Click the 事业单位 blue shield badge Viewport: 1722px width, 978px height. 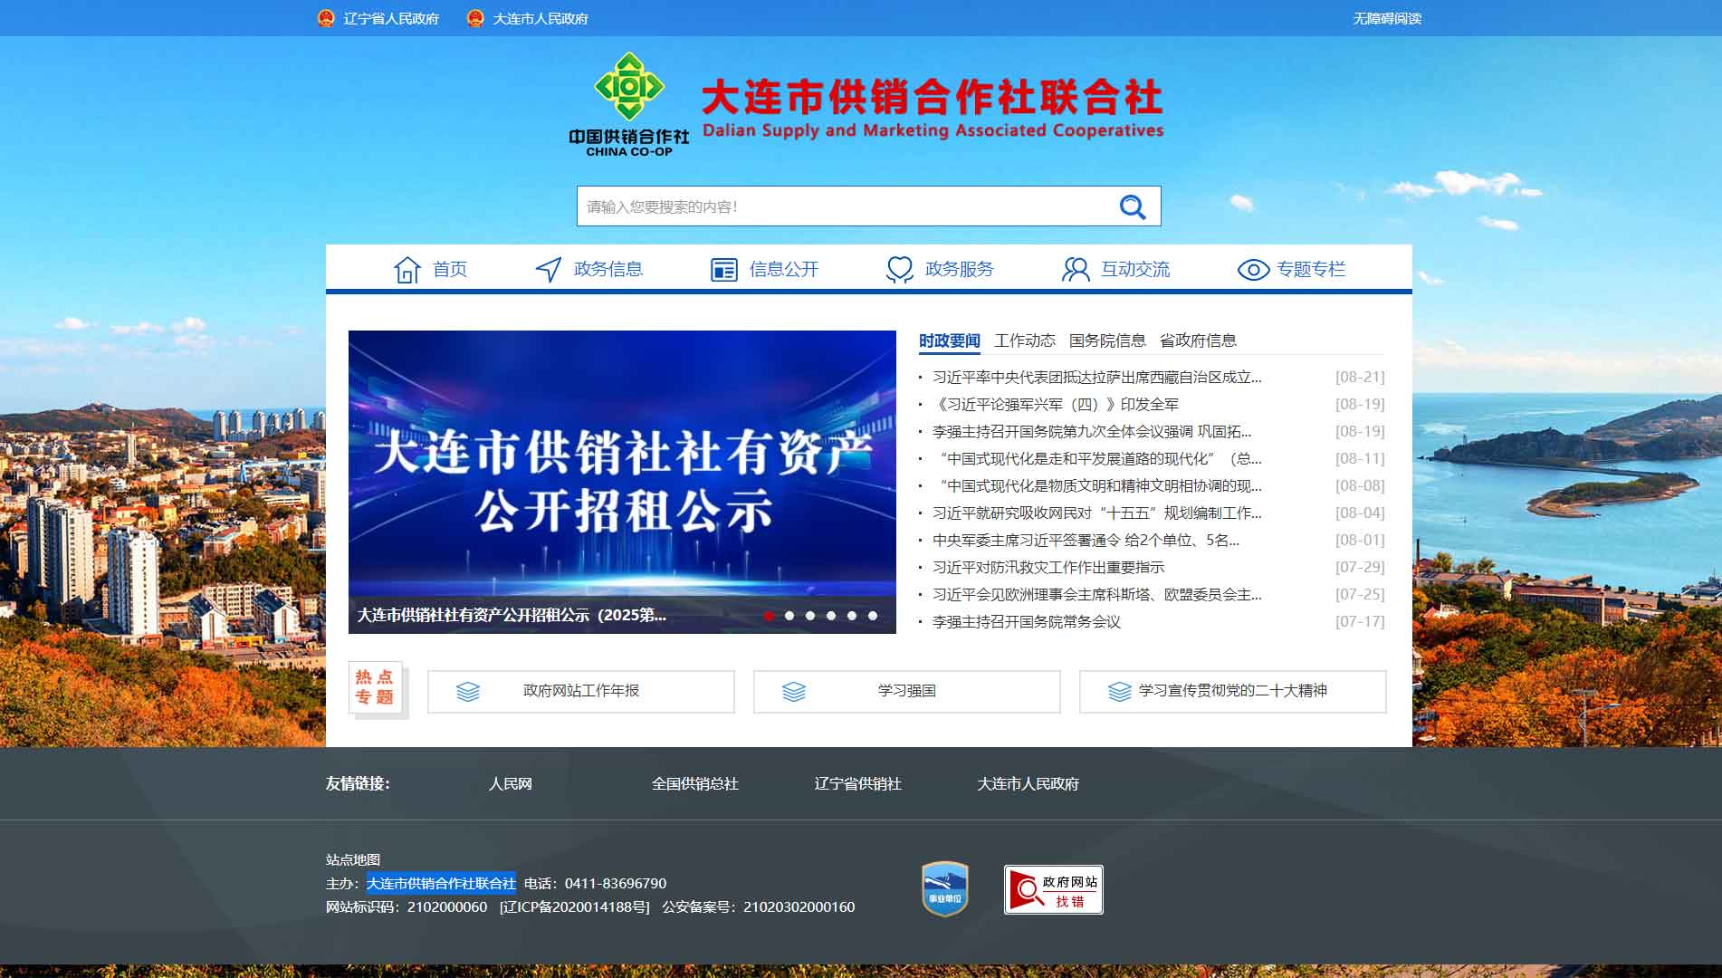click(x=945, y=888)
